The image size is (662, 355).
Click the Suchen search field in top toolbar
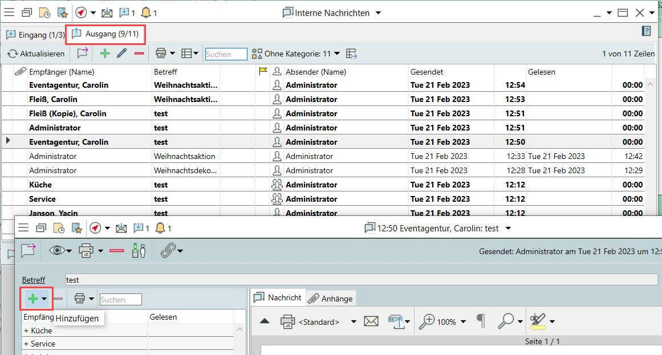click(x=226, y=54)
